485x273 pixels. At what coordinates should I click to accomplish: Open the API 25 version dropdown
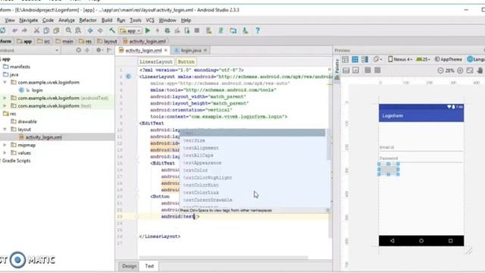pos(423,59)
